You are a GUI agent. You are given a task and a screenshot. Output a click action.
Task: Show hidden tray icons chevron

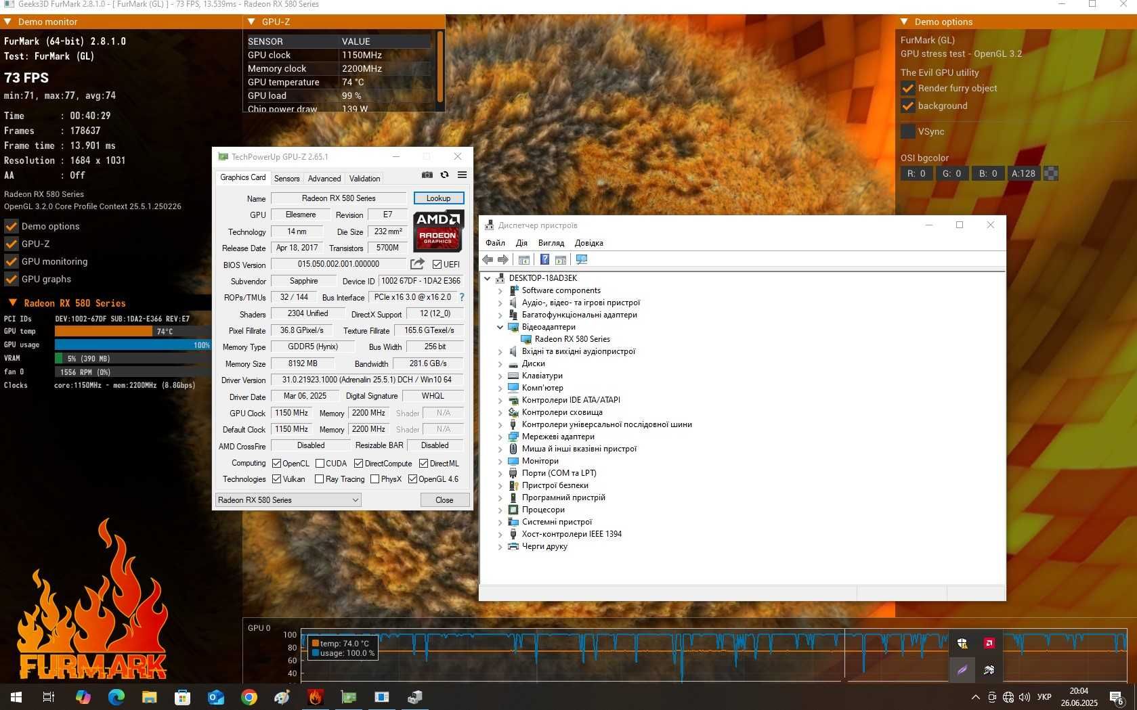click(975, 697)
